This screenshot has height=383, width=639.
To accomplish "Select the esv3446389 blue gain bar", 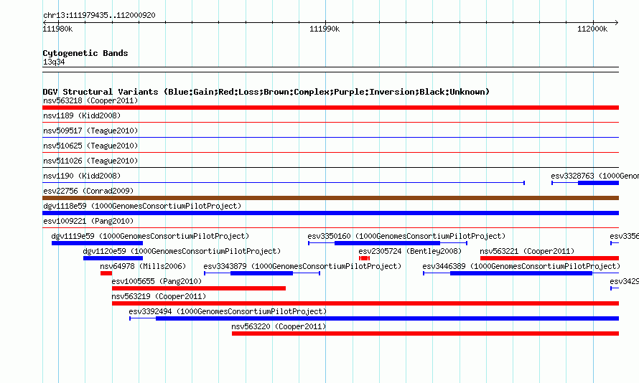I will pyautogui.click(x=521, y=273).
